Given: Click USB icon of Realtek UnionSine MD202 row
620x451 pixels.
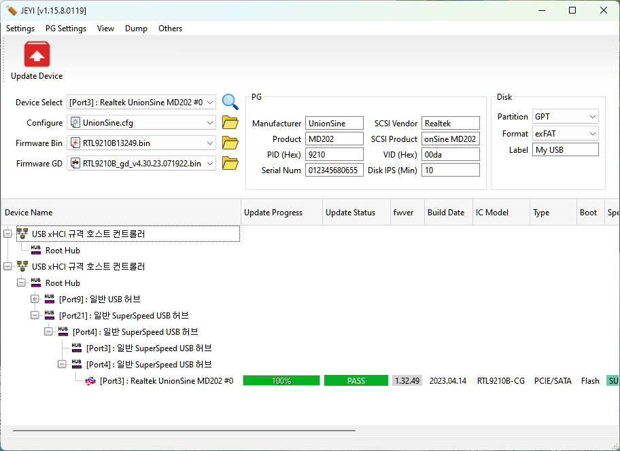Looking at the screenshot, I should tap(90, 381).
